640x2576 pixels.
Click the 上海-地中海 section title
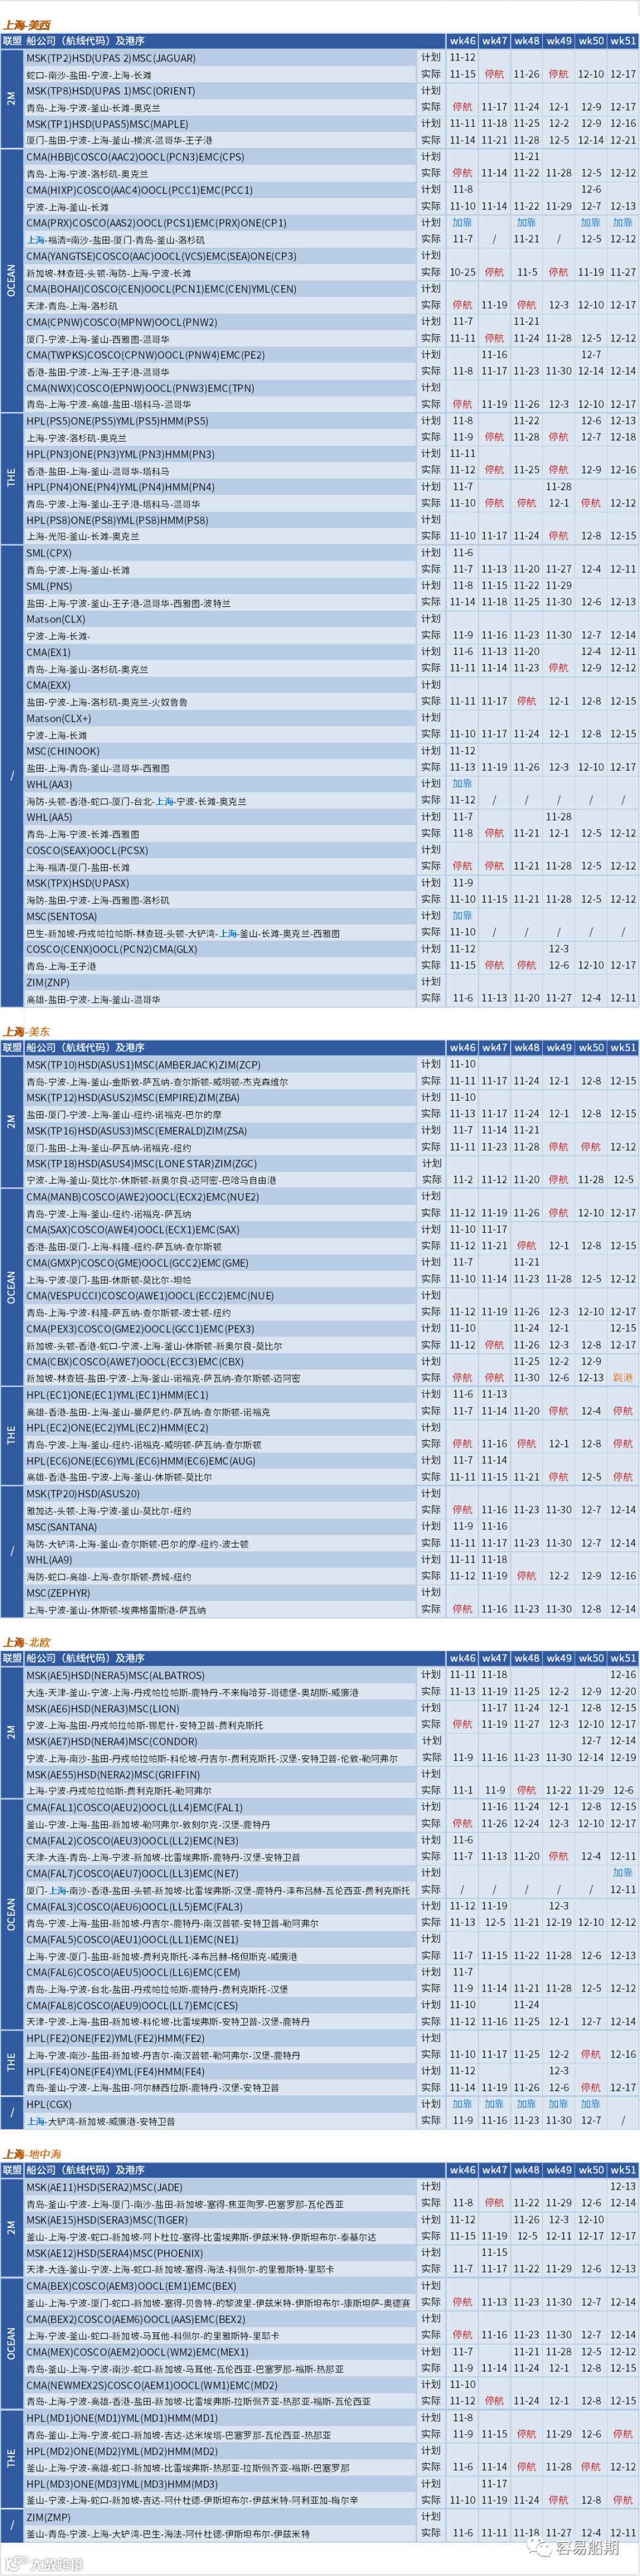pos(32,2154)
